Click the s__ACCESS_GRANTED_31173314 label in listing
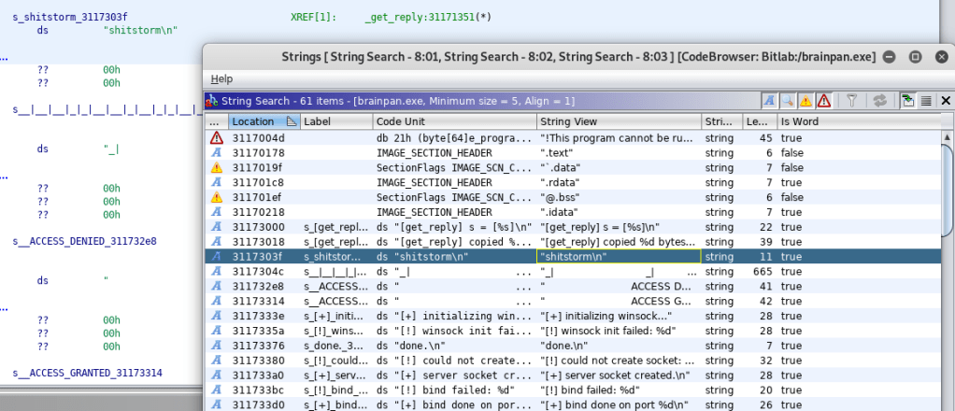 pyautogui.click(x=87, y=373)
